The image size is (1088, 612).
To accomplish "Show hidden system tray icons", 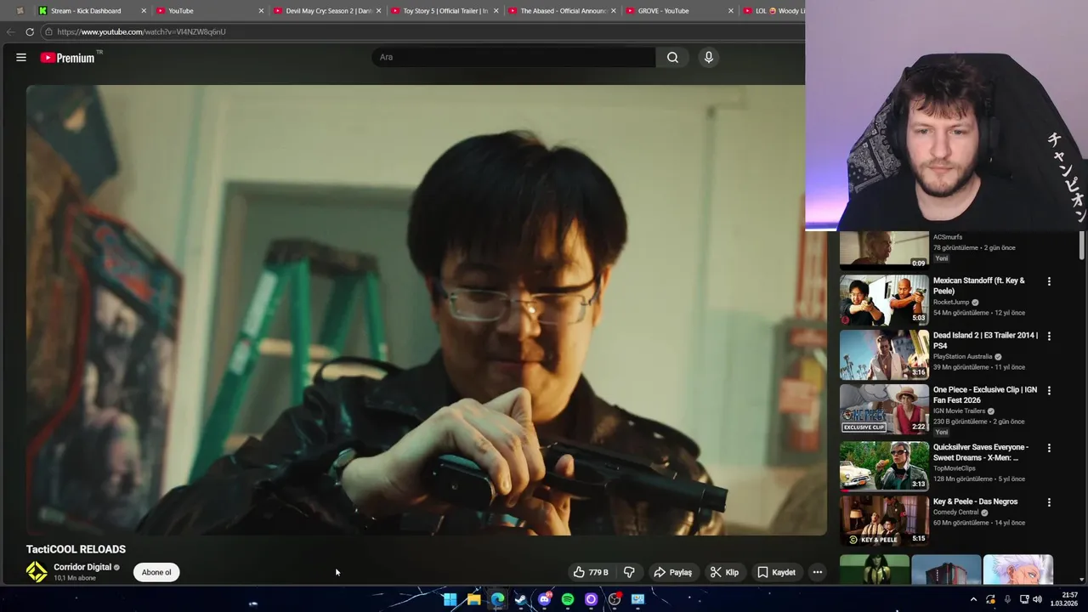I will [973, 599].
